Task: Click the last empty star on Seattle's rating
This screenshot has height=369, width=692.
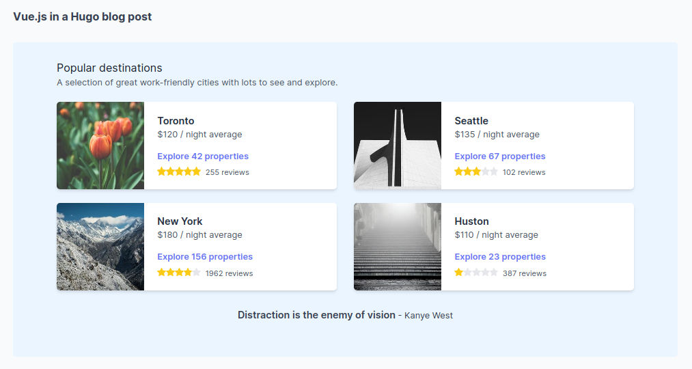Action: click(x=494, y=172)
